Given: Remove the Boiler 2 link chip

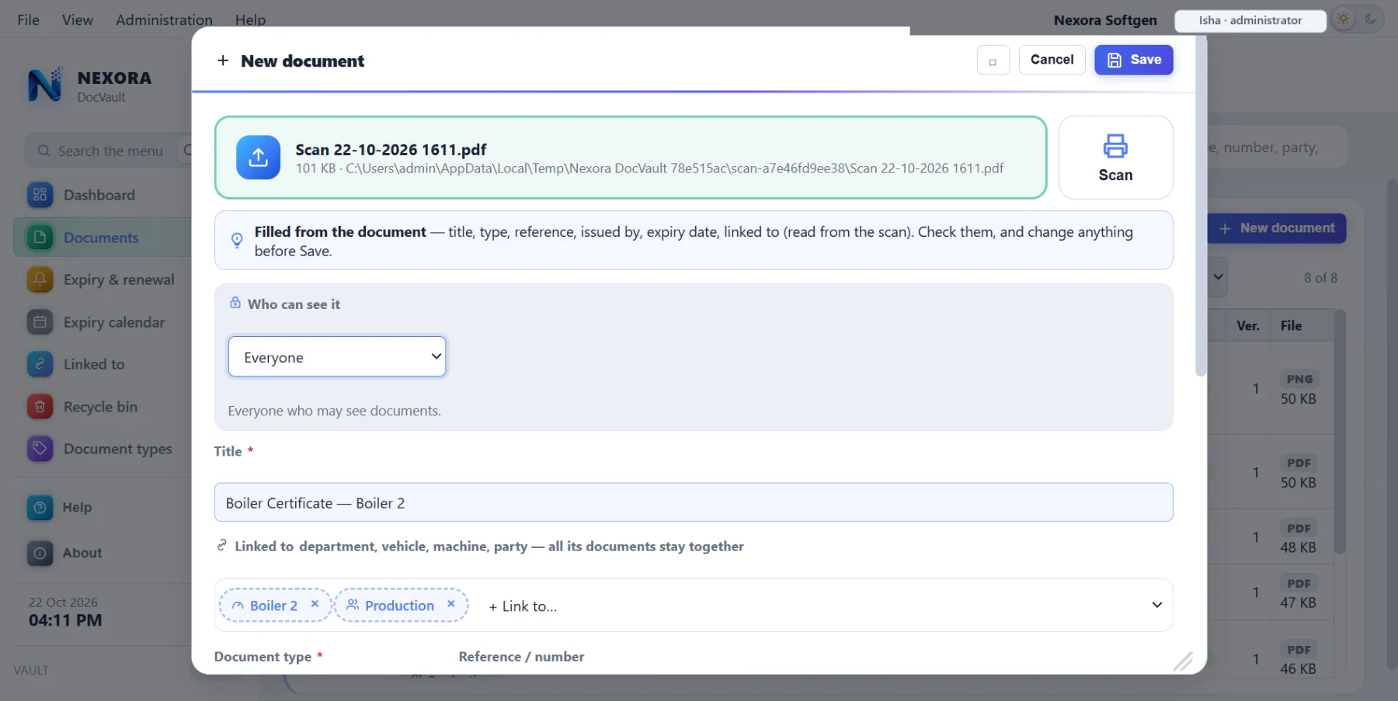Looking at the screenshot, I should pyautogui.click(x=315, y=604).
